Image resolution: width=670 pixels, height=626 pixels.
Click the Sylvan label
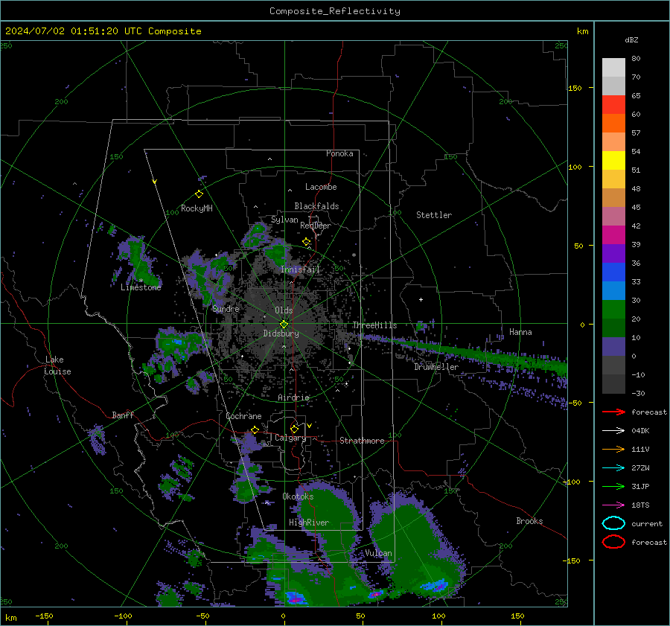tap(284, 220)
